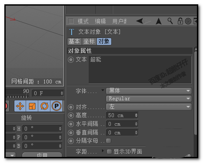Open the 黑体 font dropdown
Screen dimensions: 203x163
pyautogui.click(x=149, y=91)
